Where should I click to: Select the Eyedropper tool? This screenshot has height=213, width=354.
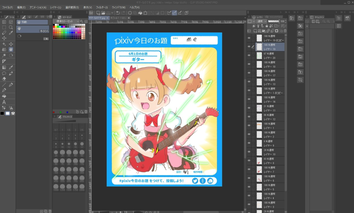pyautogui.click(x=11, y=33)
